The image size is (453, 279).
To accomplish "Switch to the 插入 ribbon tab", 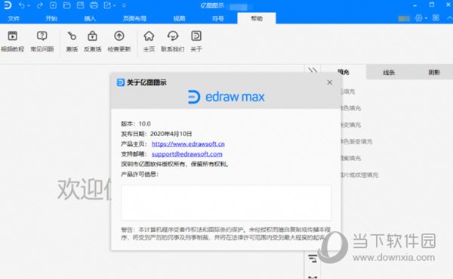I will tap(90, 18).
